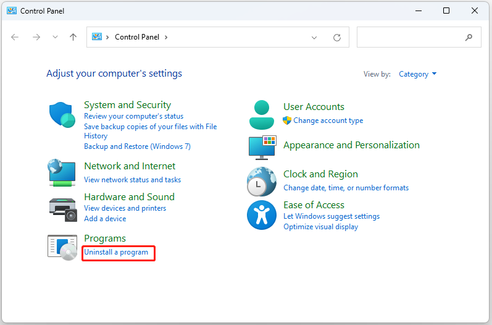This screenshot has height=325, width=492.
Task: Open Backup and Restore (Windows 7)
Action: (x=137, y=146)
